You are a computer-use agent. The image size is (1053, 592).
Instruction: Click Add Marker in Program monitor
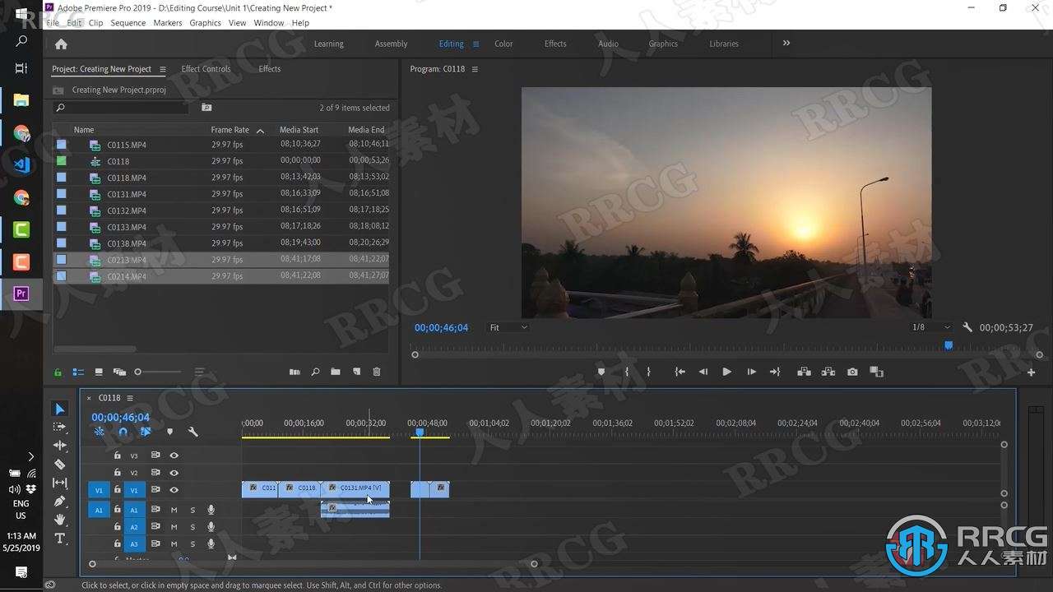[x=601, y=372]
